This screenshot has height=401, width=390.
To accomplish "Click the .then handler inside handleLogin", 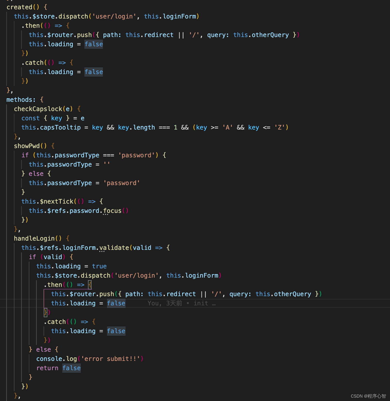I will [x=54, y=285].
